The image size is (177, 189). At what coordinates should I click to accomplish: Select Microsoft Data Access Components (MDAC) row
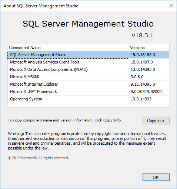tap(88, 69)
